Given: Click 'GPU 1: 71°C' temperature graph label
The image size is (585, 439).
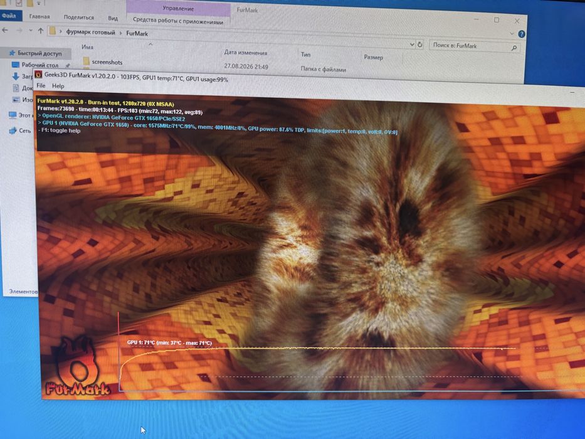Looking at the screenshot, I should [169, 342].
